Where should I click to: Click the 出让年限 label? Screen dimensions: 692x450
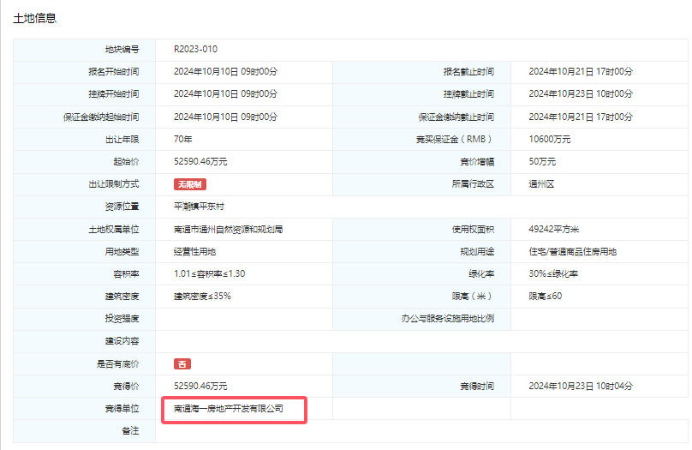click(122, 140)
